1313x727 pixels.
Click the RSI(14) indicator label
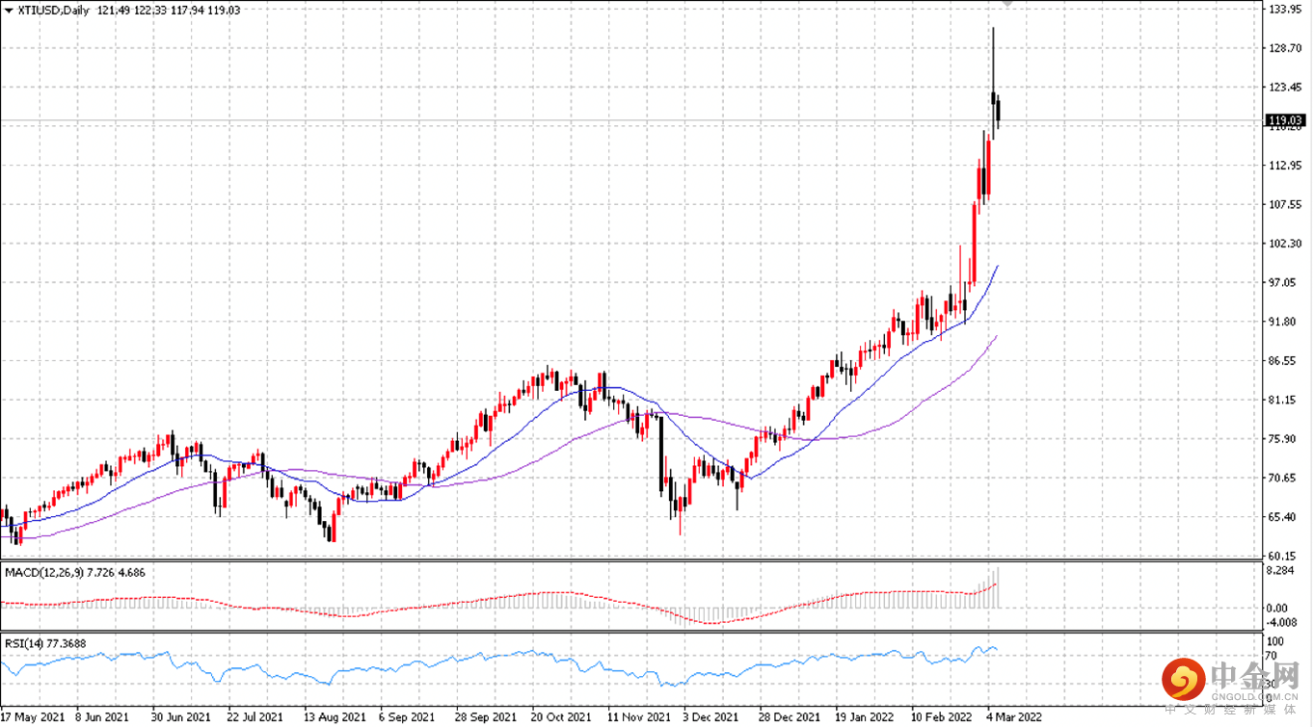pyautogui.click(x=22, y=642)
